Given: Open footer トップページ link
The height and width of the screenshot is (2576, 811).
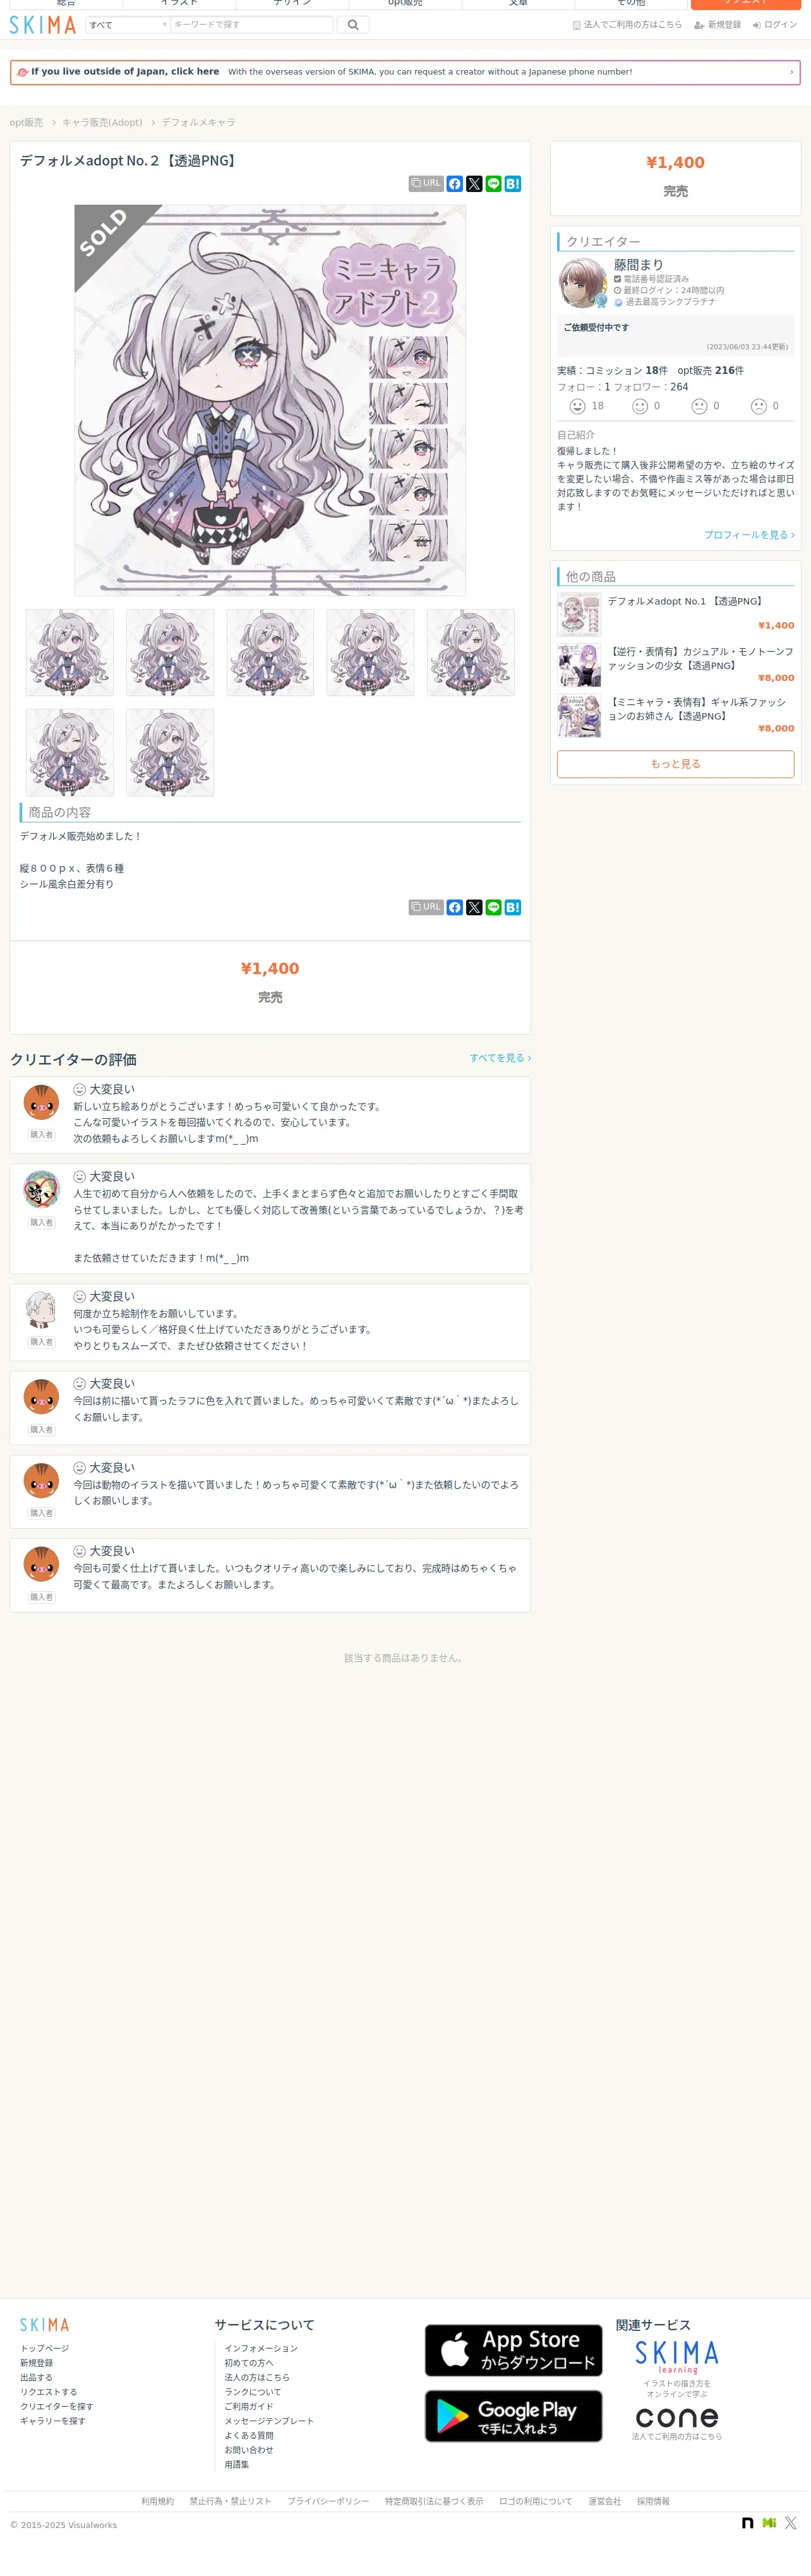Looking at the screenshot, I should coord(45,2348).
